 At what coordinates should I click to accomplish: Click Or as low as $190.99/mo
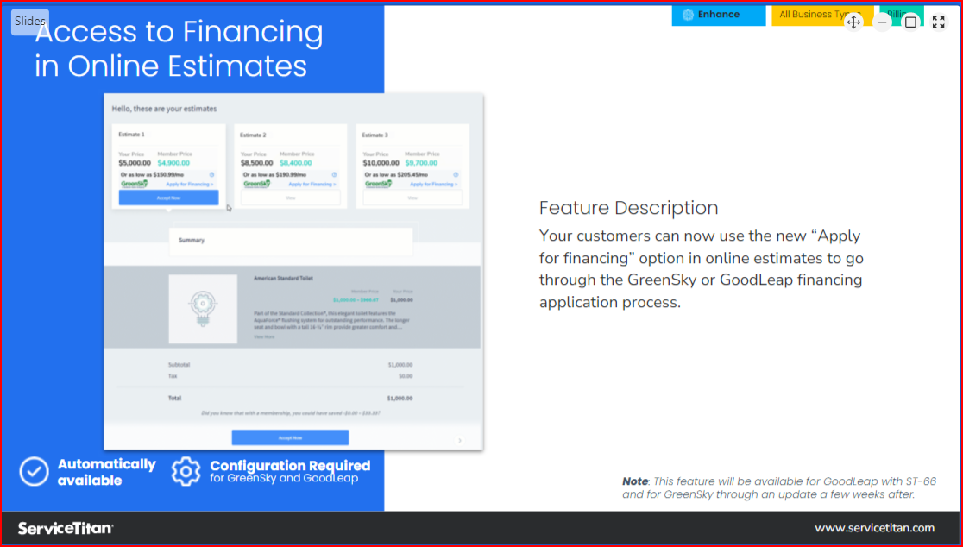coord(274,175)
